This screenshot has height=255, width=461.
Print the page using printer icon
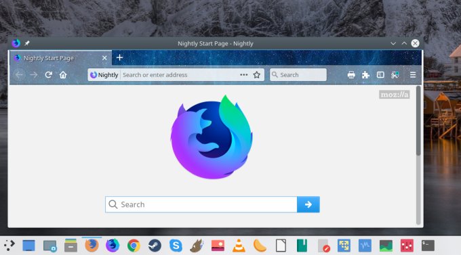(351, 75)
